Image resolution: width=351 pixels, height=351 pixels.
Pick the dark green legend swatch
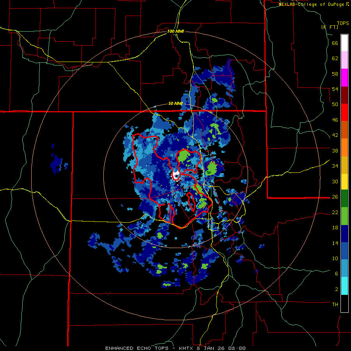[x=344, y=199]
